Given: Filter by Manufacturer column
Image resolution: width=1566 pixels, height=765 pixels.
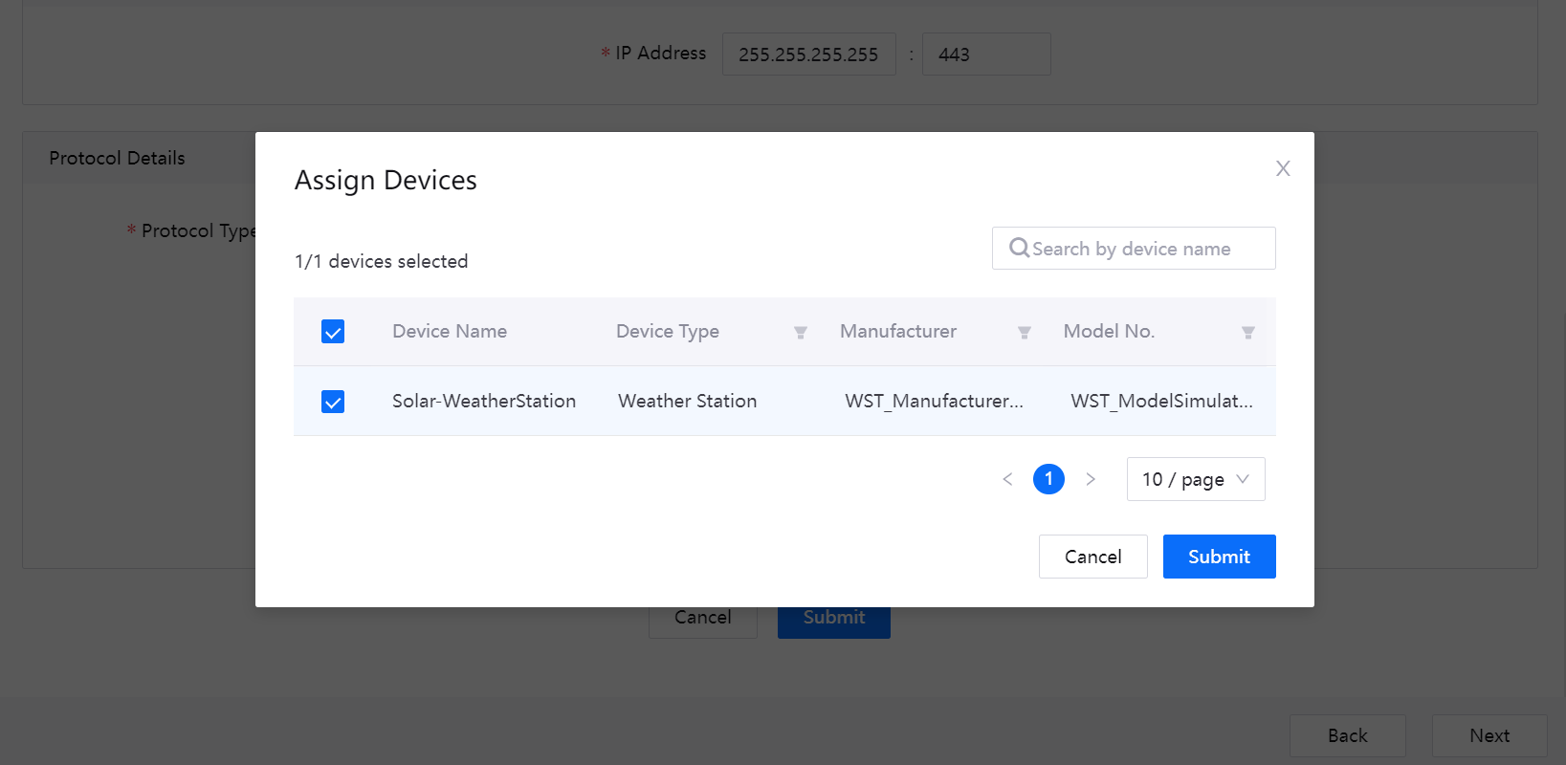Looking at the screenshot, I should pos(1025,332).
